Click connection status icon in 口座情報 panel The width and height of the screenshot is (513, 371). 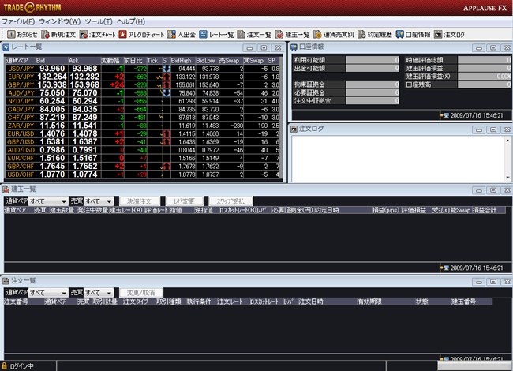(444, 115)
